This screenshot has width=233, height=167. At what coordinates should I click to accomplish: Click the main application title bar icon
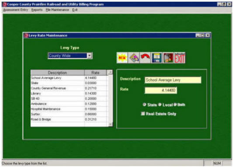click(4, 4)
